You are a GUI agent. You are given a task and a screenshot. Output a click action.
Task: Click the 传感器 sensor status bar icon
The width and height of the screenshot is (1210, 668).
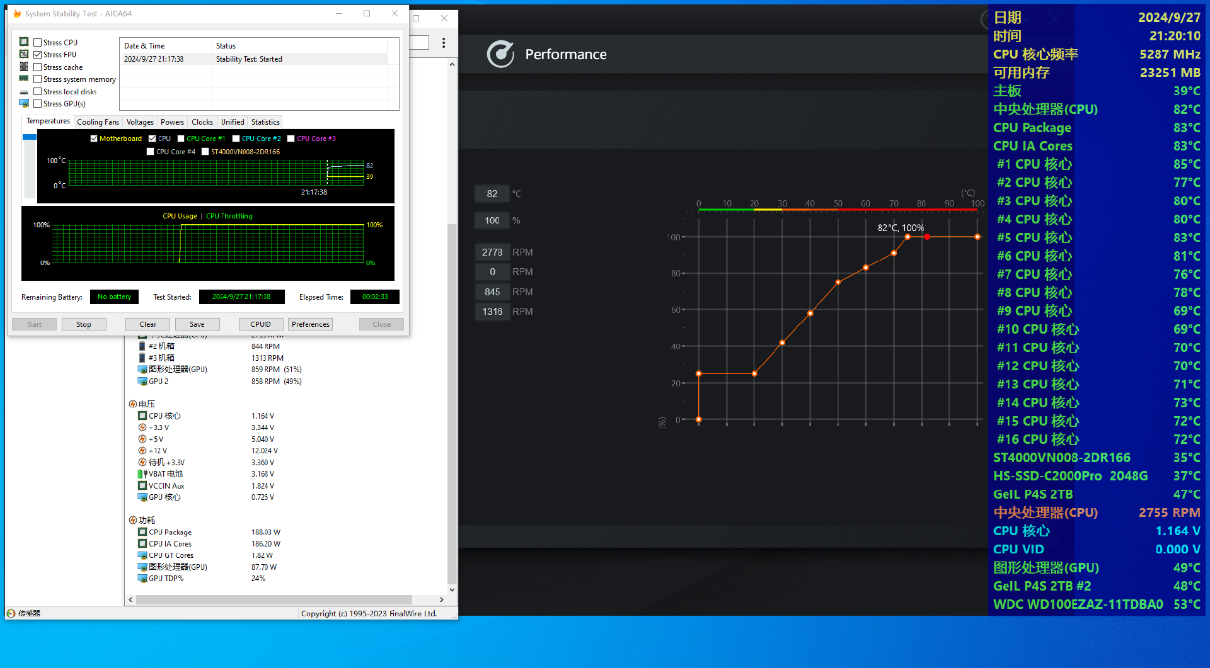pos(11,613)
